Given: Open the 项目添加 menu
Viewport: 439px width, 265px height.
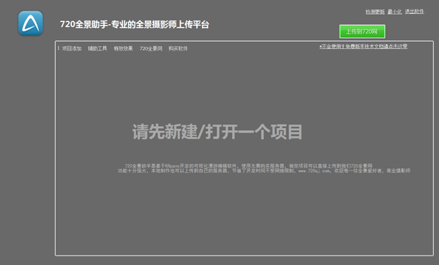Looking at the screenshot, I should [x=72, y=49].
